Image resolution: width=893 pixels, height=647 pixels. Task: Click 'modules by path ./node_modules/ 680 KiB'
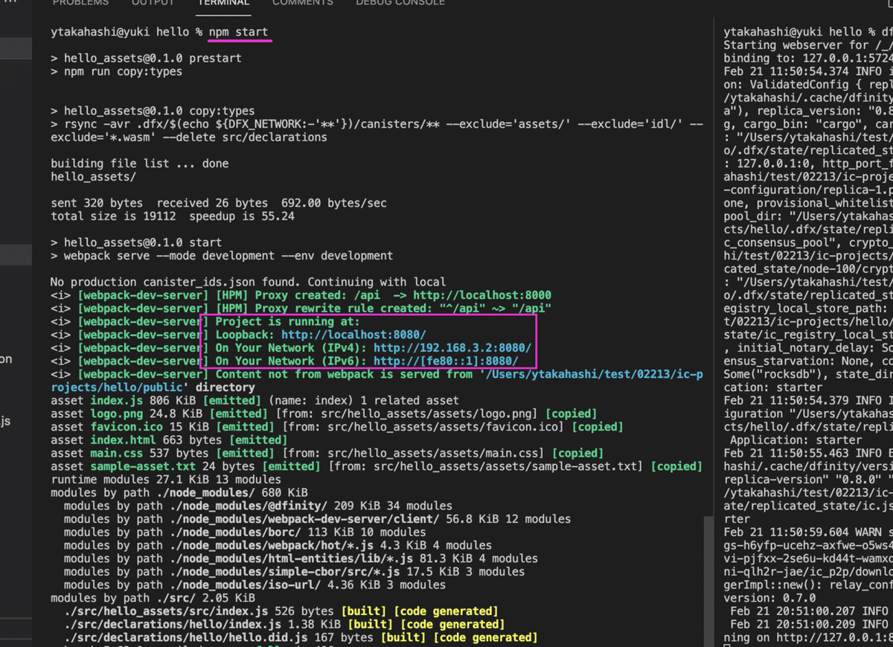click(179, 493)
